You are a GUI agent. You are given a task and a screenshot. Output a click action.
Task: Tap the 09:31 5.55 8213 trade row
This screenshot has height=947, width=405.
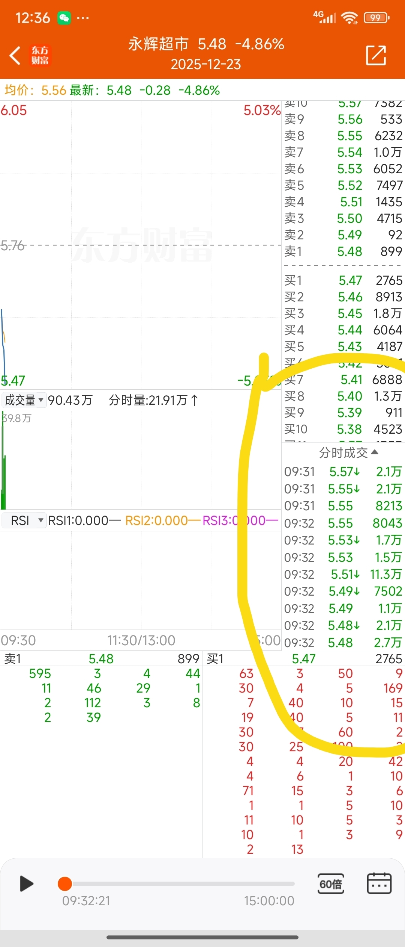tap(343, 505)
